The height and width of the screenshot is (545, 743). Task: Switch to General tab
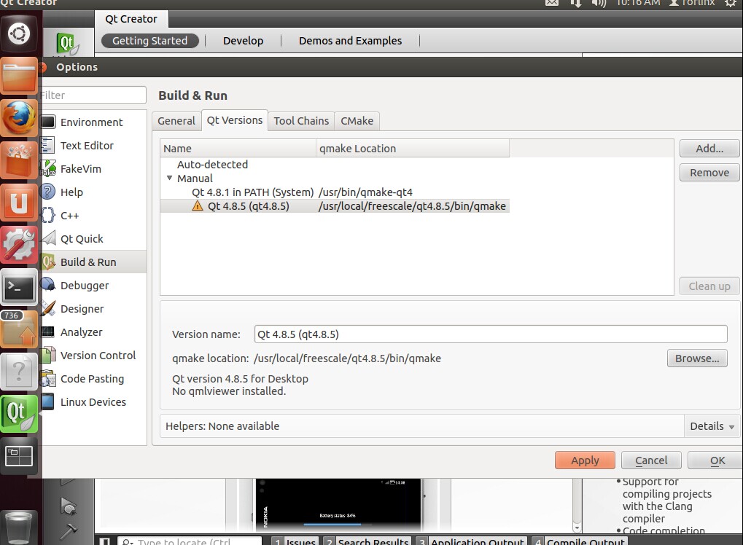pos(176,121)
